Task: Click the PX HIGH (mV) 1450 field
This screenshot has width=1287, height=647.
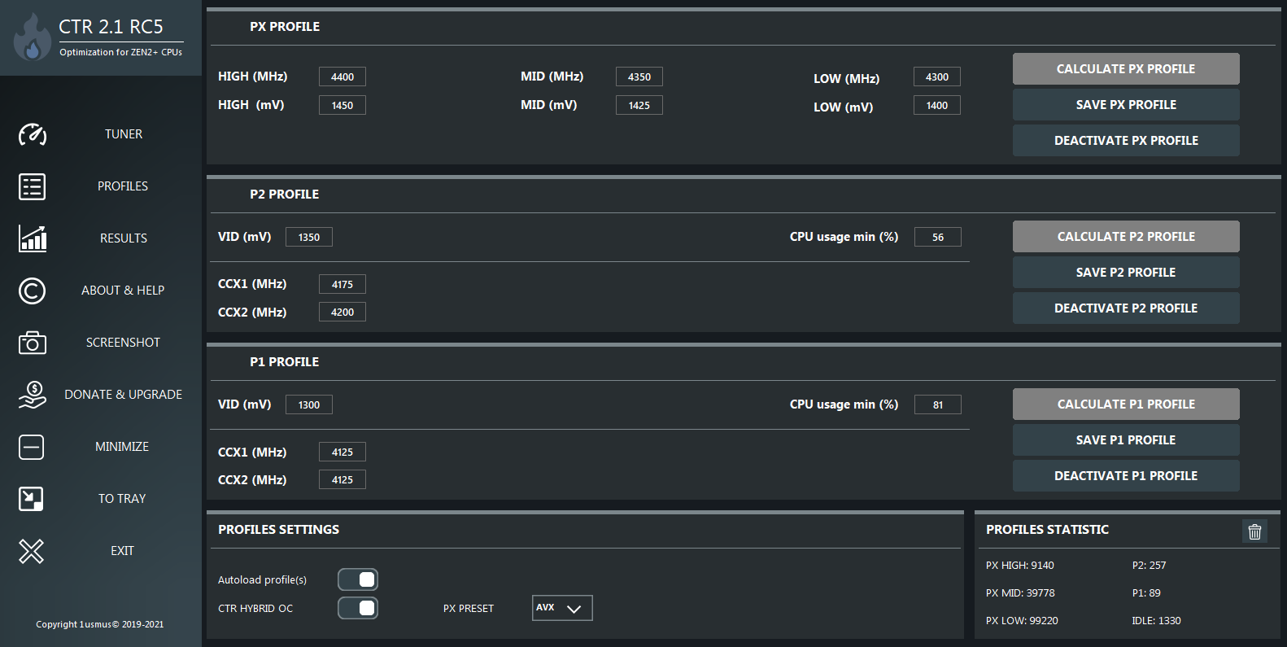Action: click(342, 105)
